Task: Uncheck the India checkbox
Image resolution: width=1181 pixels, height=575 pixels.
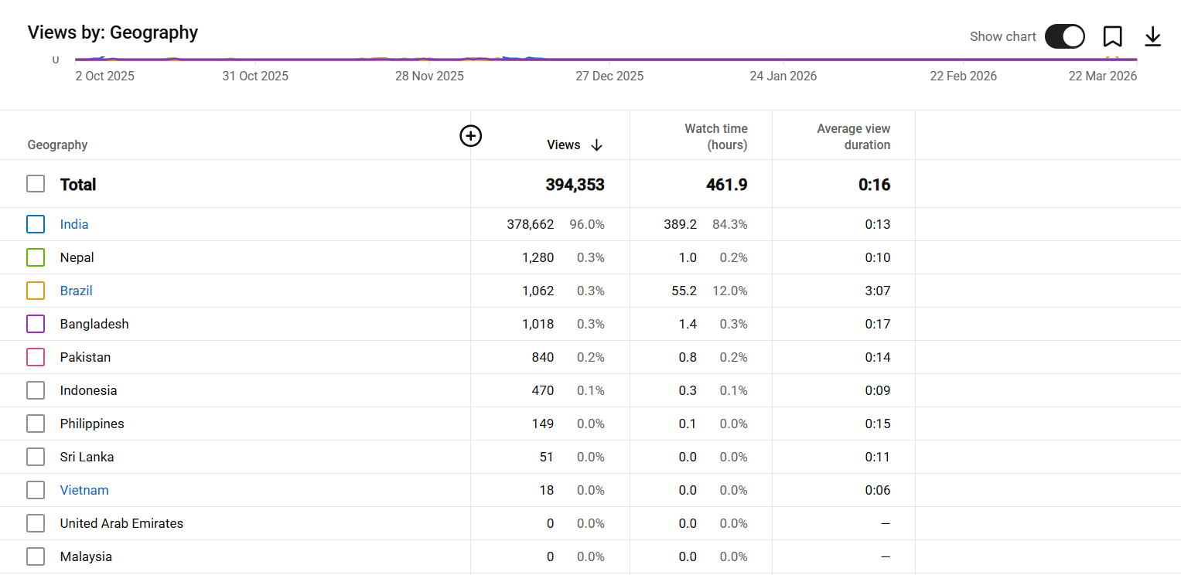Action: click(x=36, y=224)
